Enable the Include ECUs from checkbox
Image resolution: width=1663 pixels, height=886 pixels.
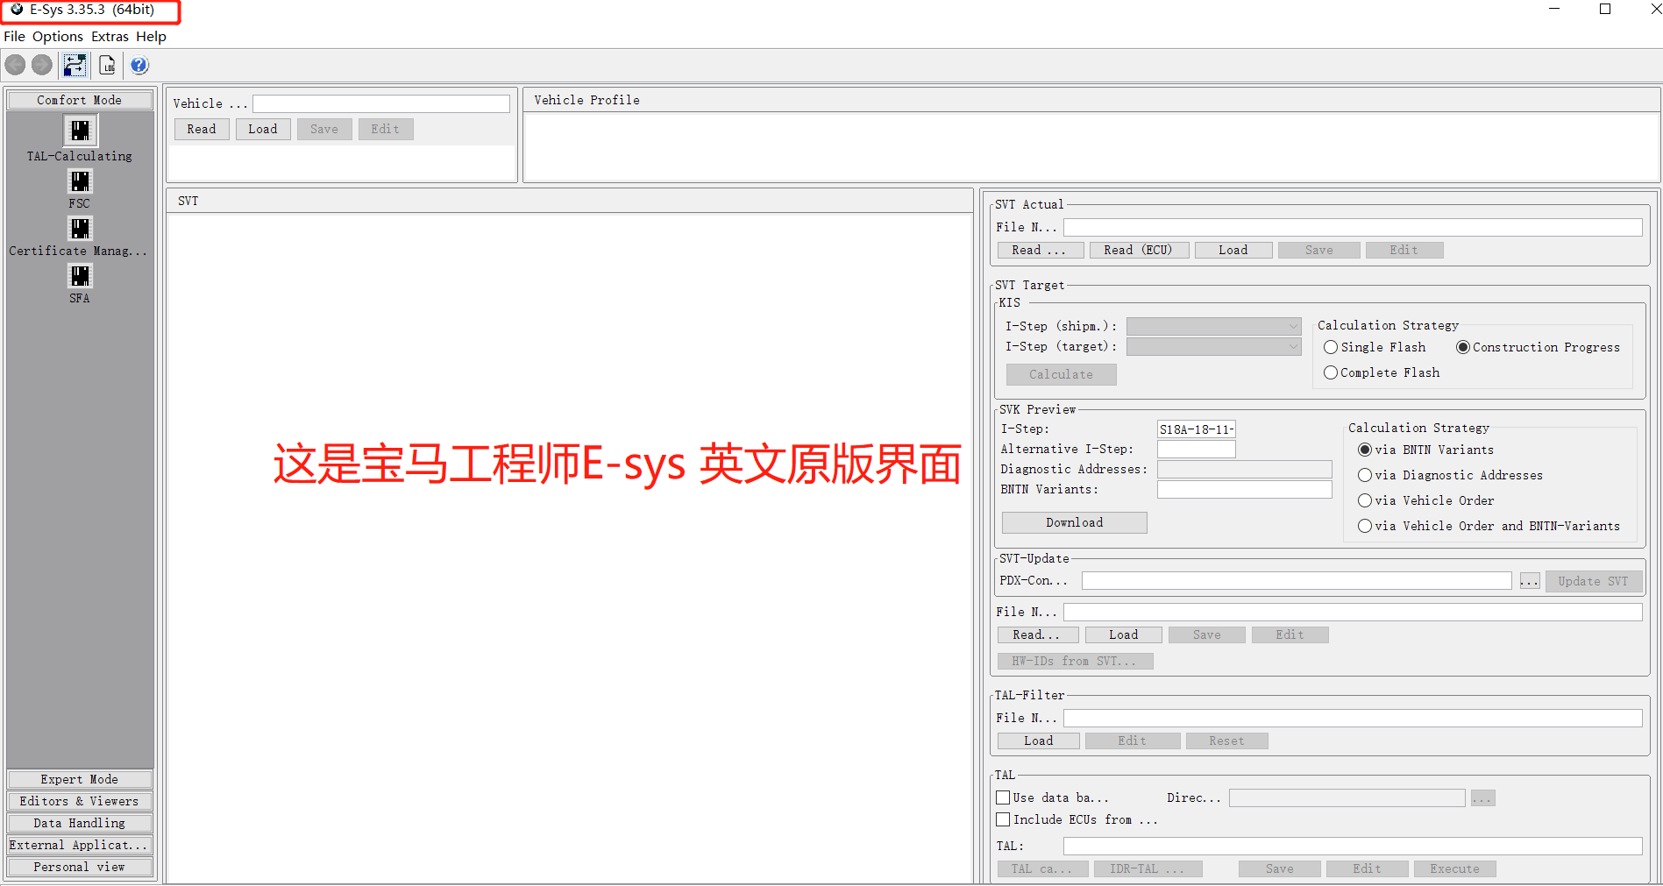1003,819
